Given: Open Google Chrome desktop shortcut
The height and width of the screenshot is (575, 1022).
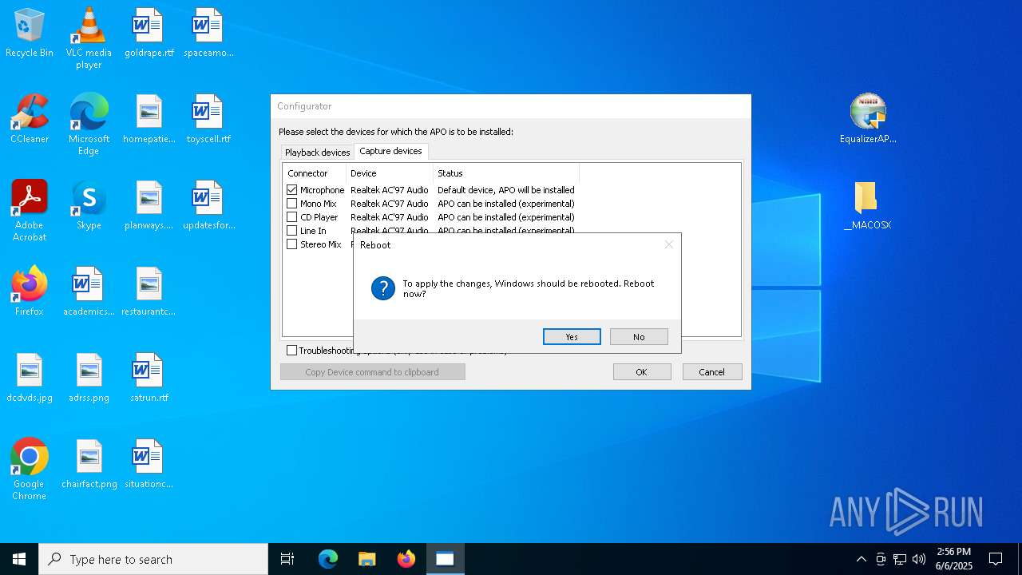Looking at the screenshot, I should pyautogui.click(x=30, y=470).
